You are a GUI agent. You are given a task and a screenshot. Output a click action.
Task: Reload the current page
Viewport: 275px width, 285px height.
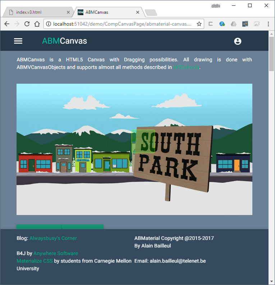[x=27, y=24]
